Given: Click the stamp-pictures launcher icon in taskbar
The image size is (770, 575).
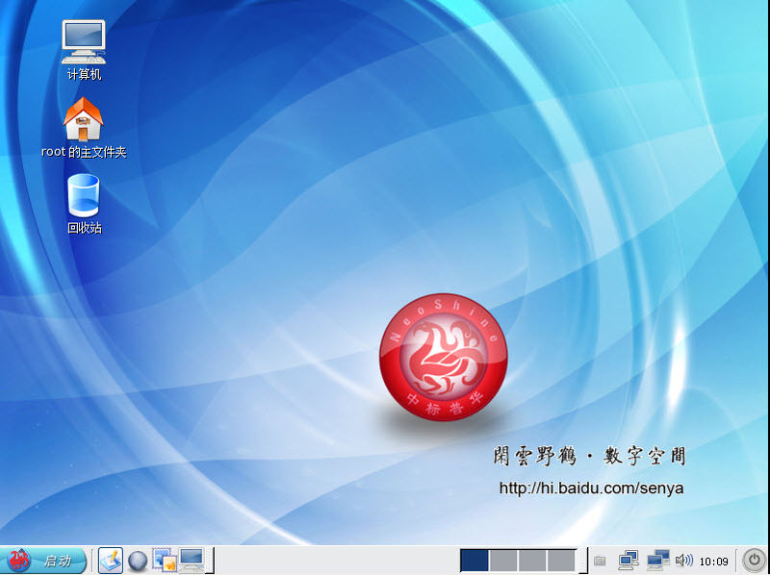Looking at the screenshot, I should tap(165, 561).
